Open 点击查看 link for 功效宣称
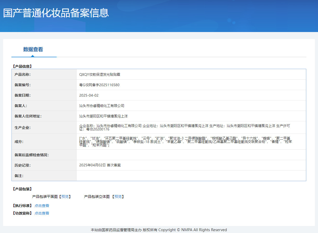This screenshot has width=318, height=233. (42, 213)
